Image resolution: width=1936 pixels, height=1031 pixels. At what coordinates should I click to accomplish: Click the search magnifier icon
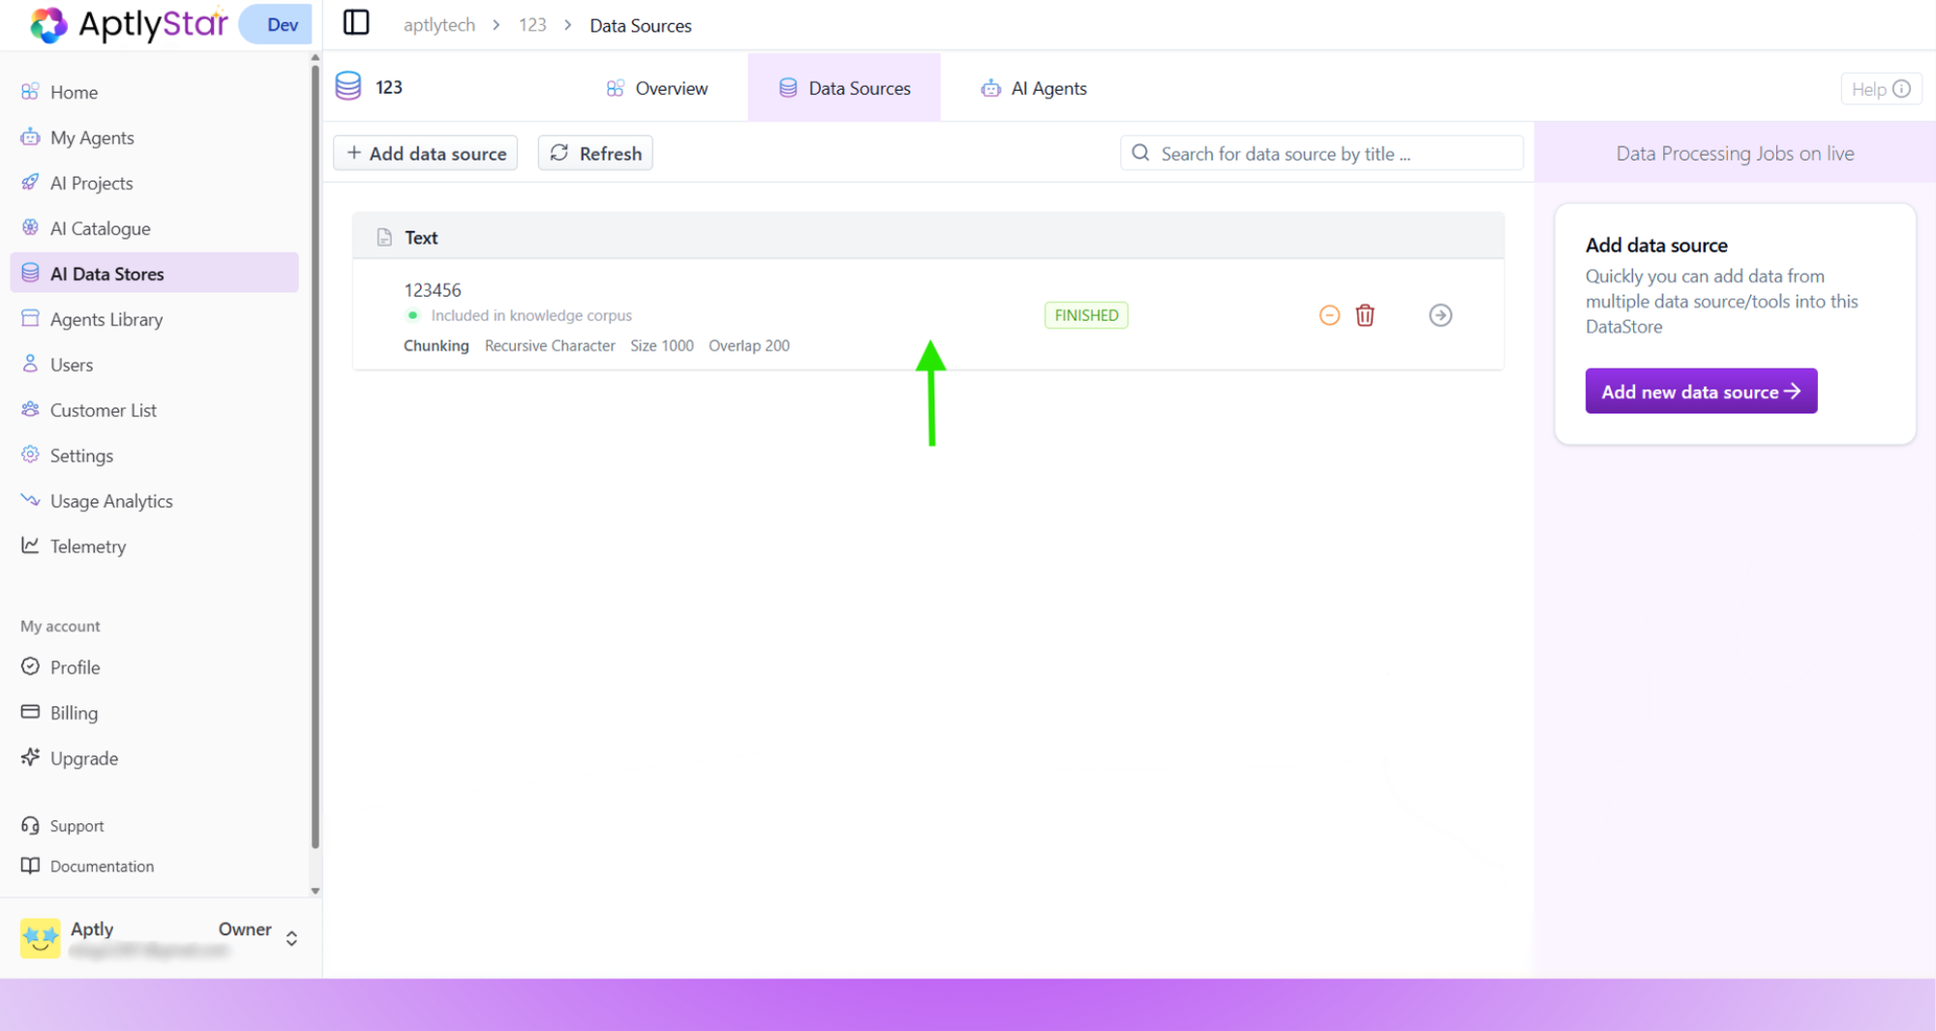[x=1140, y=153]
